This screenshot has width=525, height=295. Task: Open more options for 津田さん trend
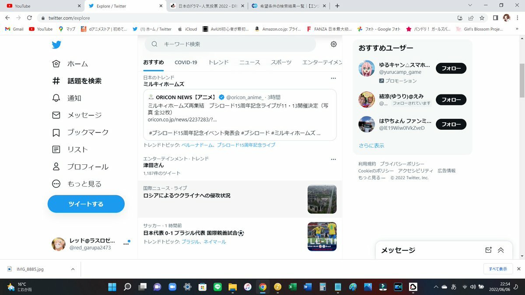click(333, 160)
